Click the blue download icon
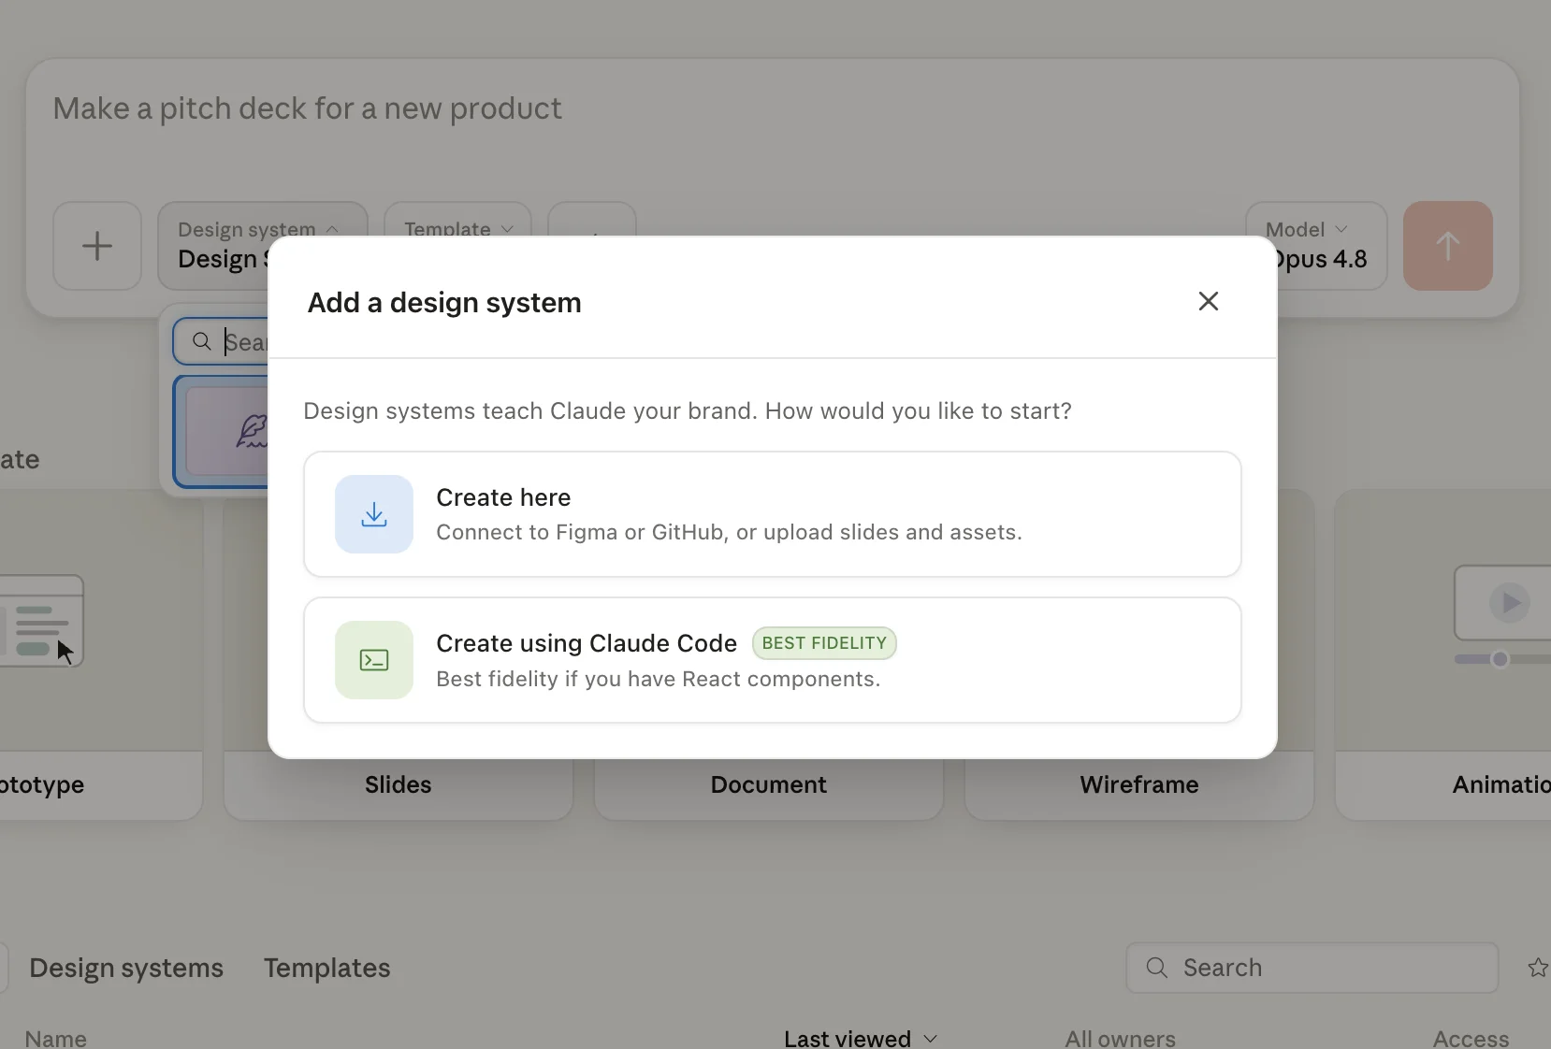1551x1049 pixels. (x=374, y=514)
